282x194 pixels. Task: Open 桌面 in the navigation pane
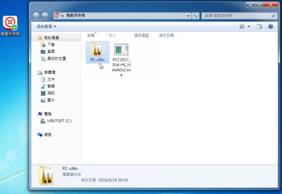pyautogui.click(x=51, y=52)
